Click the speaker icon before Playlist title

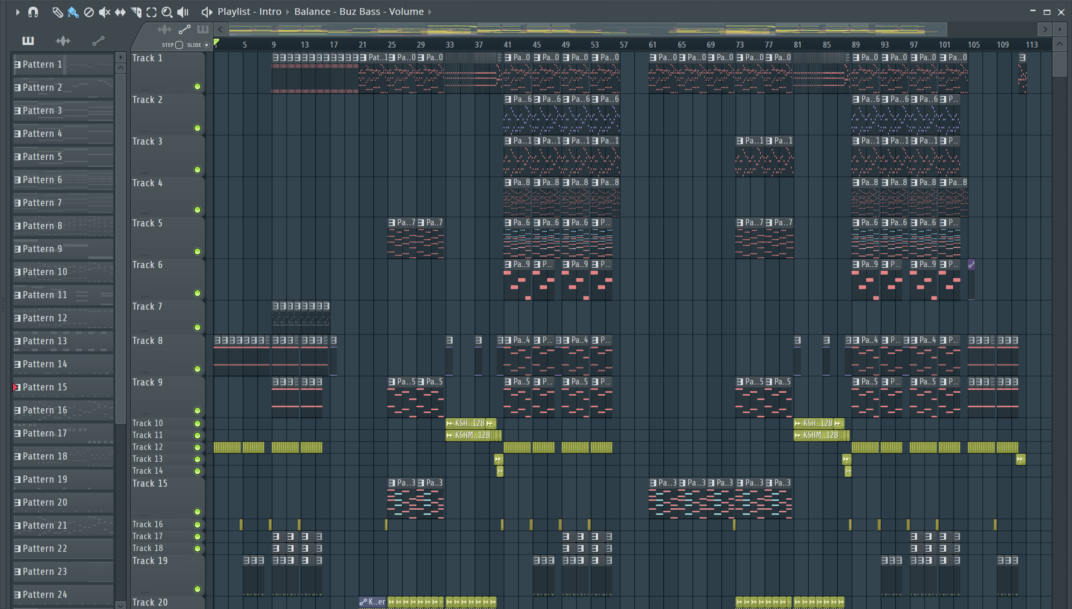207,12
